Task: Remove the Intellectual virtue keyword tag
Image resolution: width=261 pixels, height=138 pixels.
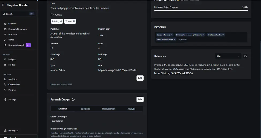Action: [223, 35]
